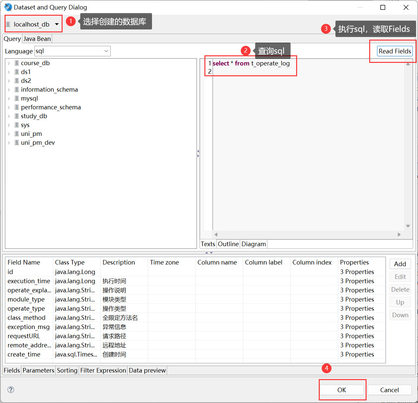Click the study_db database icon
Viewport: 418px width, 403px height.
(17, 116)
